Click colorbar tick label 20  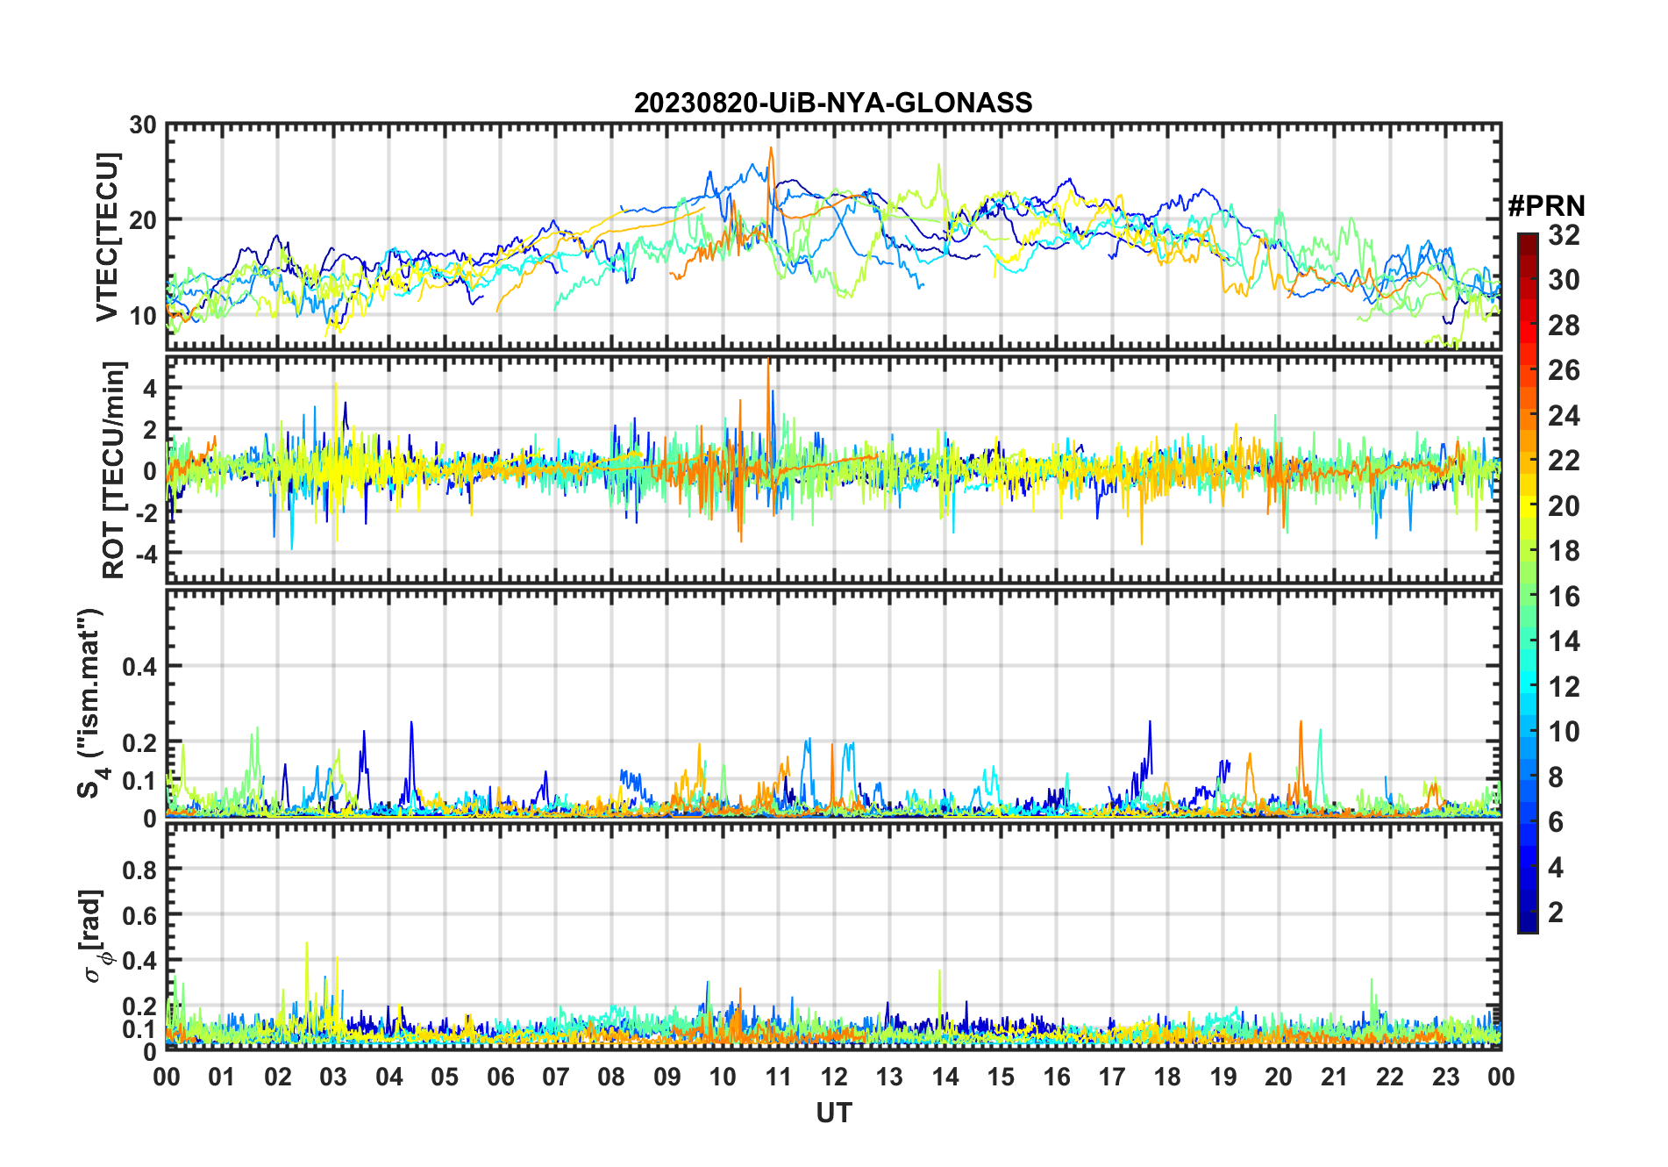pyautogui.click(x=1564, y=505)
